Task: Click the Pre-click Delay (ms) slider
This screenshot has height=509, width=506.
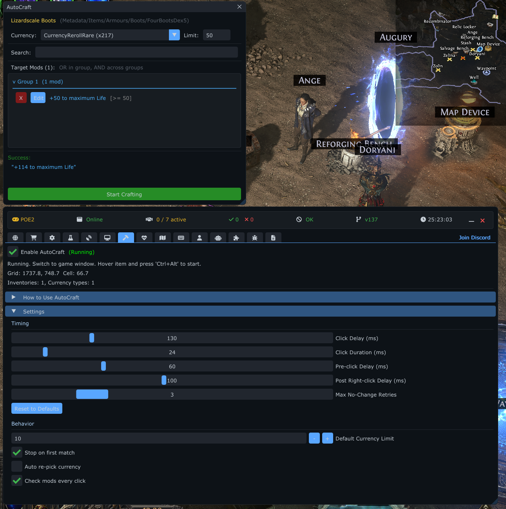Action: click(x=172, y=366)
